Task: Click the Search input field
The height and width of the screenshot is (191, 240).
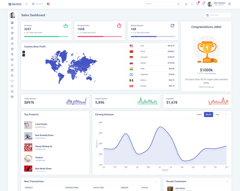Action: 161,4
